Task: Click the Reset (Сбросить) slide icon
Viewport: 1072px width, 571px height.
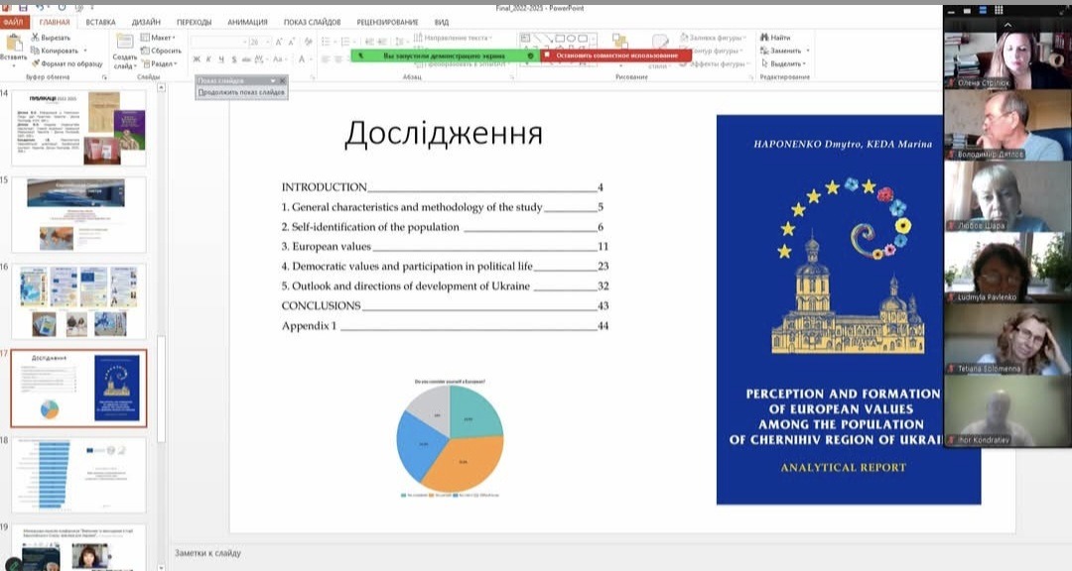Action: pyautogui.click(x=145, y=51)
